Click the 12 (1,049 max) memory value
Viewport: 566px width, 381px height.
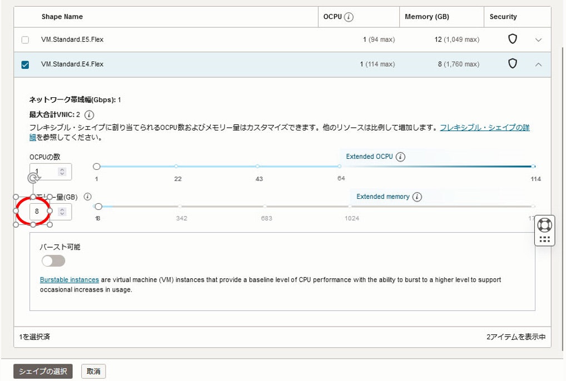(456, 39)
